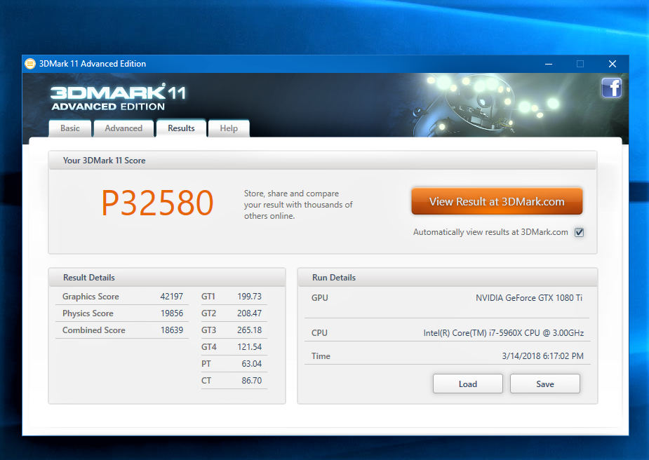The width and height of the screenshot is (649, 460).
Task: Click the Store, share and compare description
Action: pos(298,205)
